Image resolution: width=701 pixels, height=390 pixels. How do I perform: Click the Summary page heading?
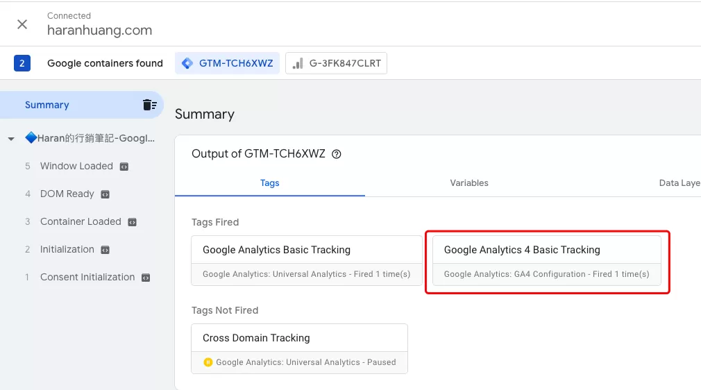[x=205, y=115]
